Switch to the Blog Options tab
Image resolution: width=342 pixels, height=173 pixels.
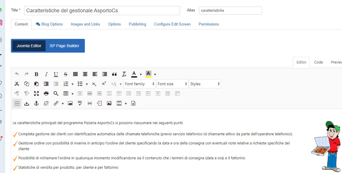tap(49, 24)
